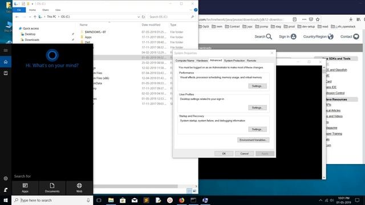Open Cortana home in the search panel
This screenshot has height=205, width=365.
point(6,62)
